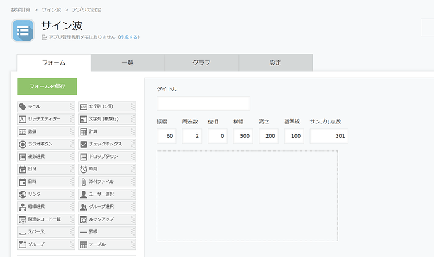Click アプリの設定 breadcrumb
Screen dimensions: 434x257
(x=87, y=9)
